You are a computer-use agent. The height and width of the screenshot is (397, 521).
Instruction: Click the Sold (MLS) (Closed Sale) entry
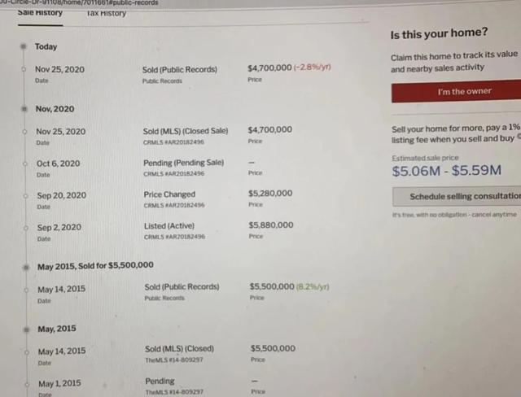186,131
